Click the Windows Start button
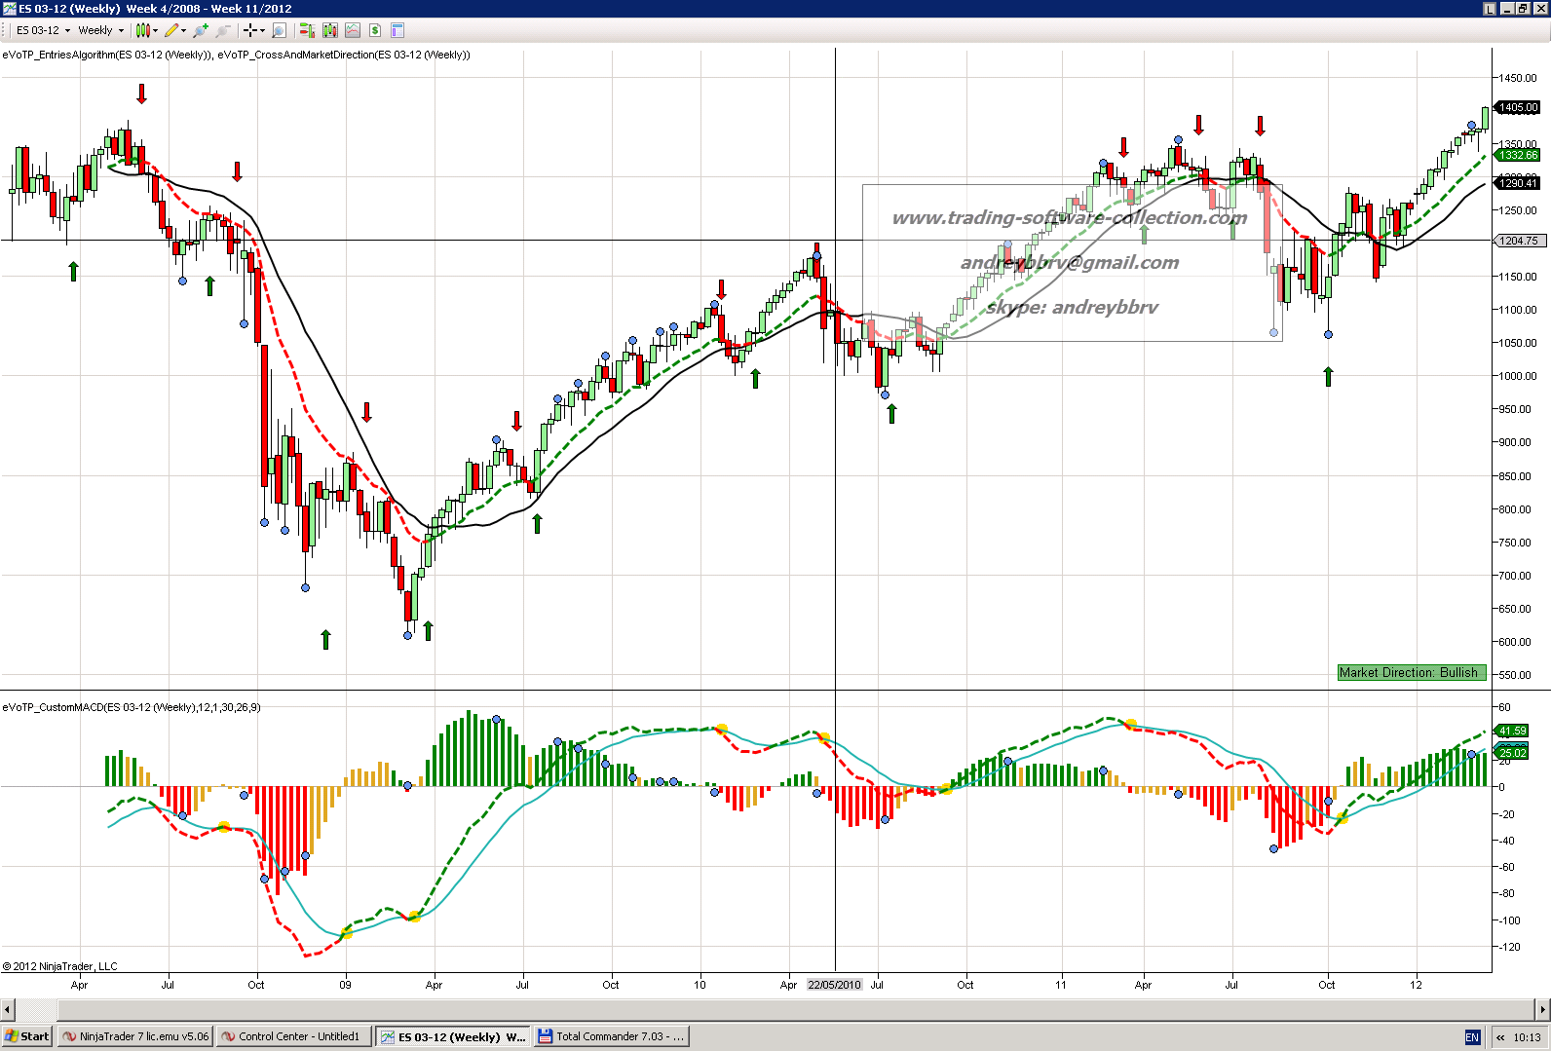The width and height of the screenshot is (1551, 1051). tap(27, 1036)
